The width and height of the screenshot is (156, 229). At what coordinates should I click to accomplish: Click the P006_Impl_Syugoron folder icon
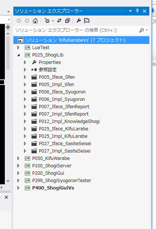[x=34, y=99]
